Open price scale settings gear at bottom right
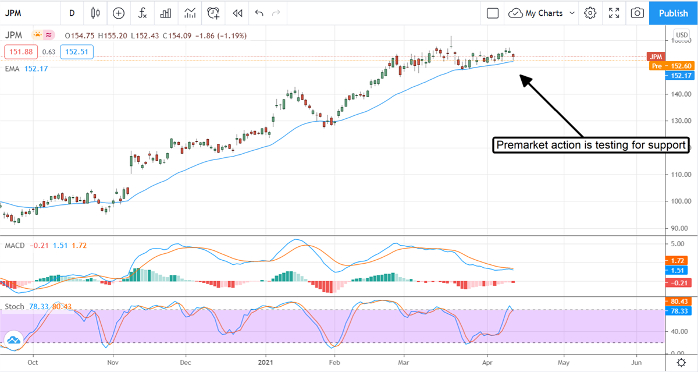The image size is (698, 372). tap(681, 363)
